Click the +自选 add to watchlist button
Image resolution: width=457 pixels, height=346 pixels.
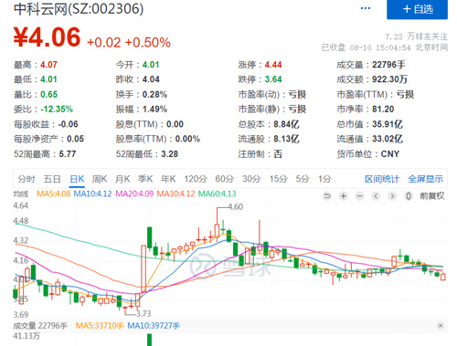pyautogui.click(x=417, y=9)
